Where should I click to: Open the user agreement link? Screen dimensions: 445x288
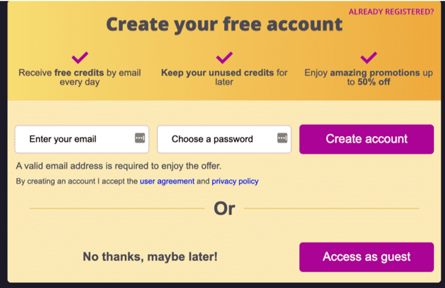click(x=167, y=181)
